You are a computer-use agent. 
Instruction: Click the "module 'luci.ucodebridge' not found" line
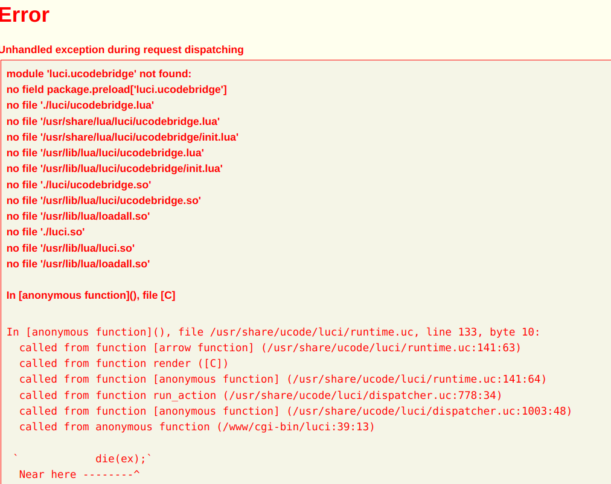(x=99, y=74)
